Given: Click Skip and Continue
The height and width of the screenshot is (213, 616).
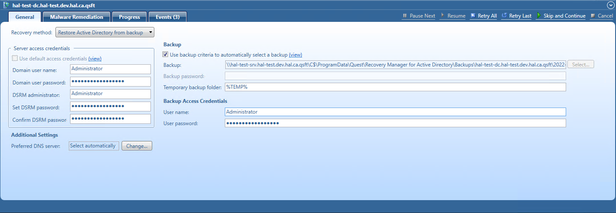Looking at the screenshot, I should click(561, 16).
